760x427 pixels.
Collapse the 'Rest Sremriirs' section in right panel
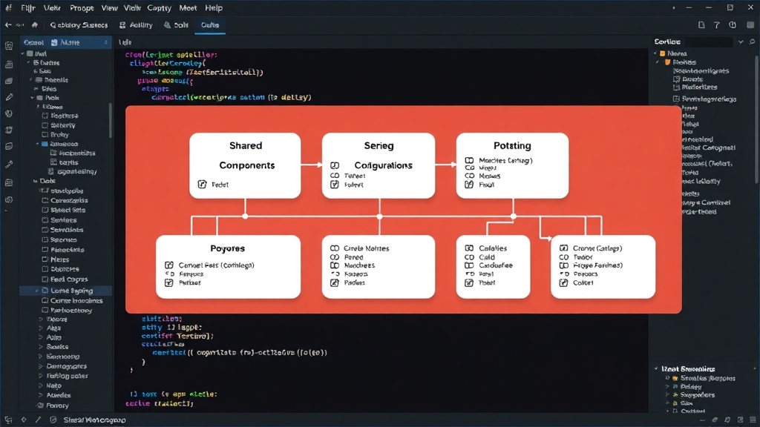coord(656,368)
